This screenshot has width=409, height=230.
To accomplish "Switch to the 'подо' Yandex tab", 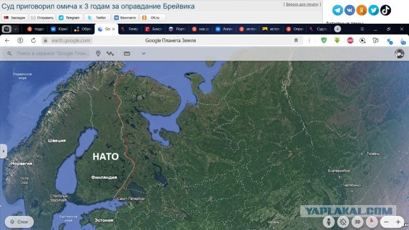I will coord(36,29).
